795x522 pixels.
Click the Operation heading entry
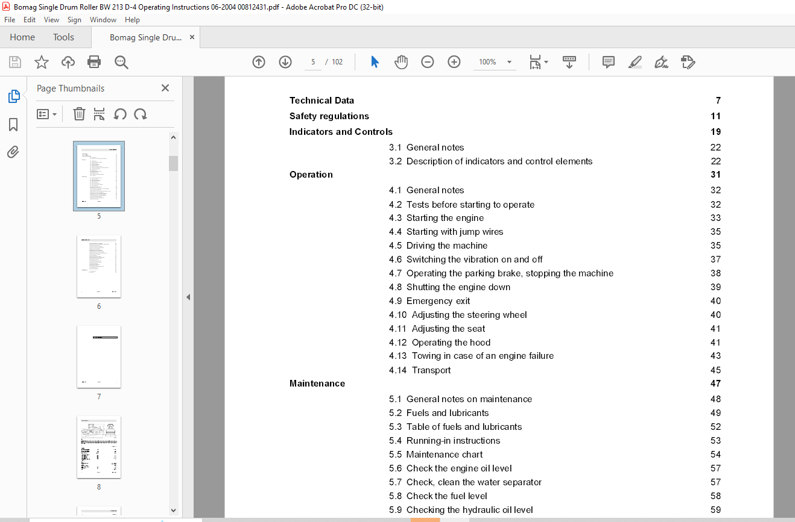(311, 175)
